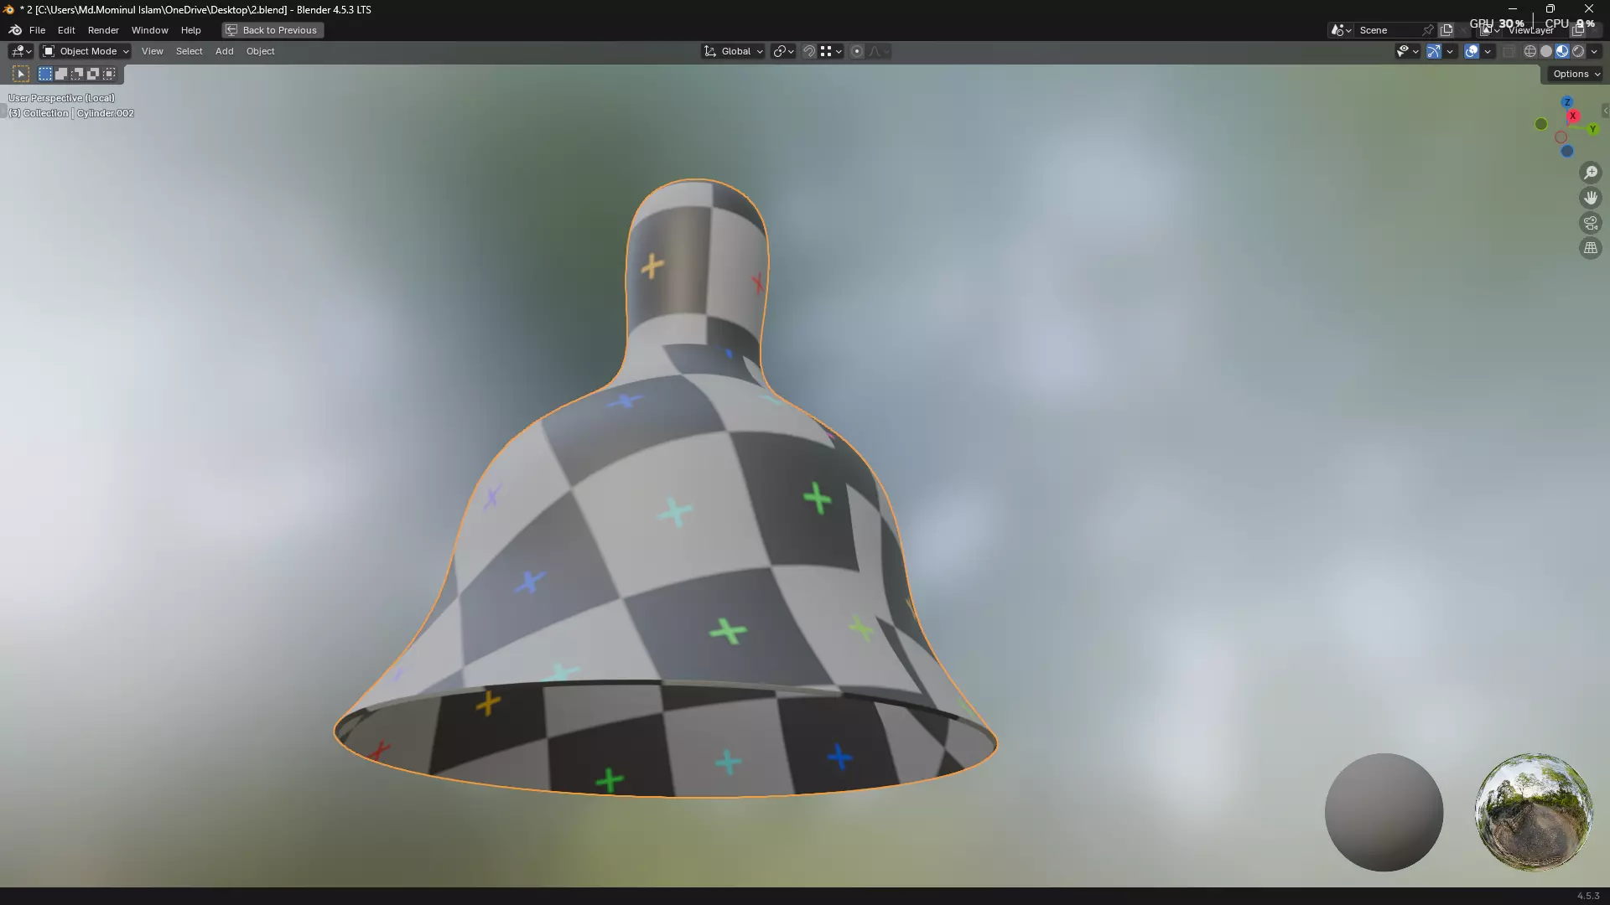This screenshot has height=905, width=1610.
Task: Open the Global transform orientation dropdown
Action: click(x=733, y=51)
